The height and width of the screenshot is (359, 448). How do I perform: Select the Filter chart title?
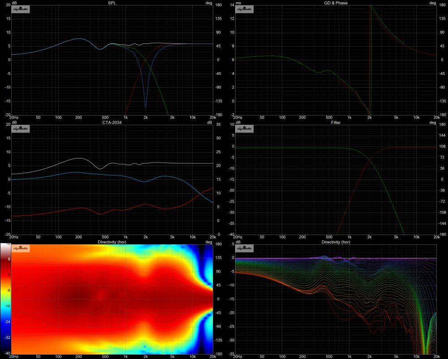[x=336, y=122]
